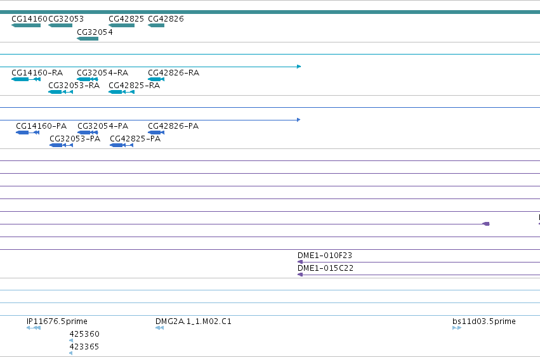Screen dimensions: 540x357
Task: Open the CG14160 gene label
Action: (x=29, y=19)
